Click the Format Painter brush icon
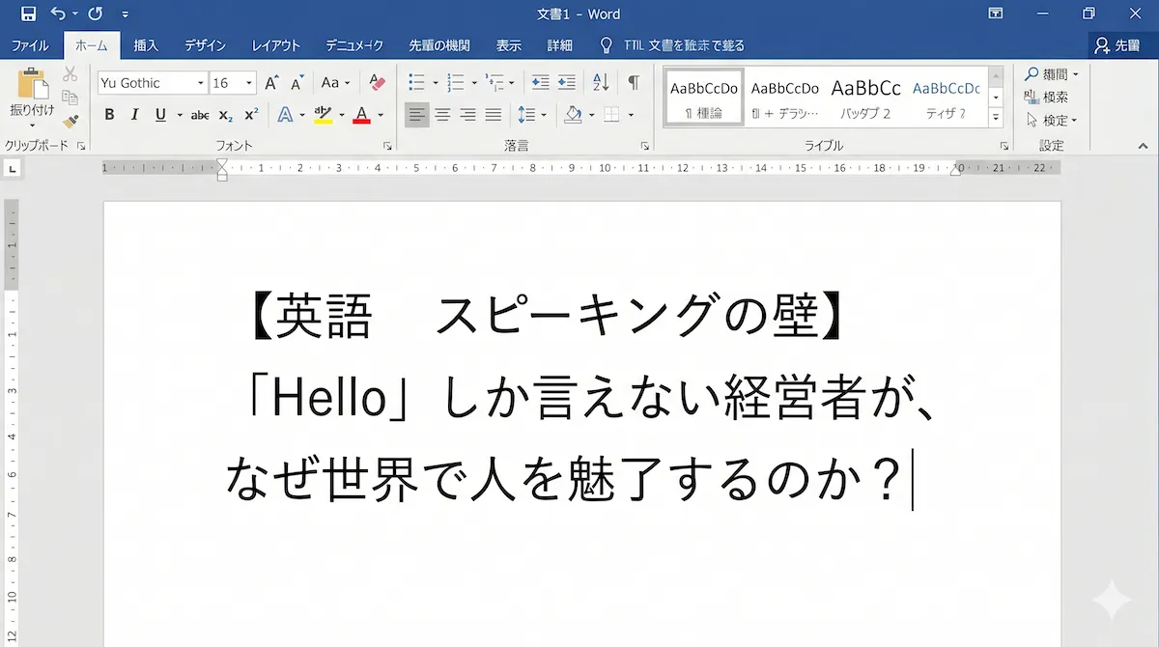The width and height of the screenshot is (1159, 647). (71, 121)
